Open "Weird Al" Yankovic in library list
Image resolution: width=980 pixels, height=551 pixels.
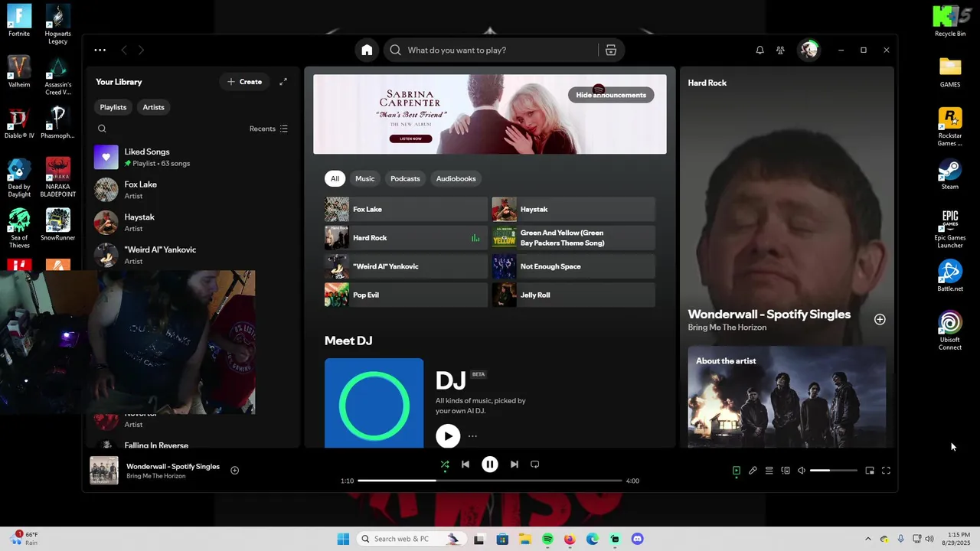coord(191,255)
